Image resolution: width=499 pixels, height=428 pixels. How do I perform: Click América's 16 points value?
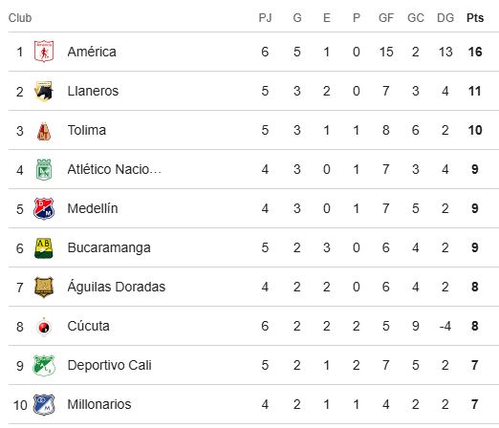pos(475,52)
